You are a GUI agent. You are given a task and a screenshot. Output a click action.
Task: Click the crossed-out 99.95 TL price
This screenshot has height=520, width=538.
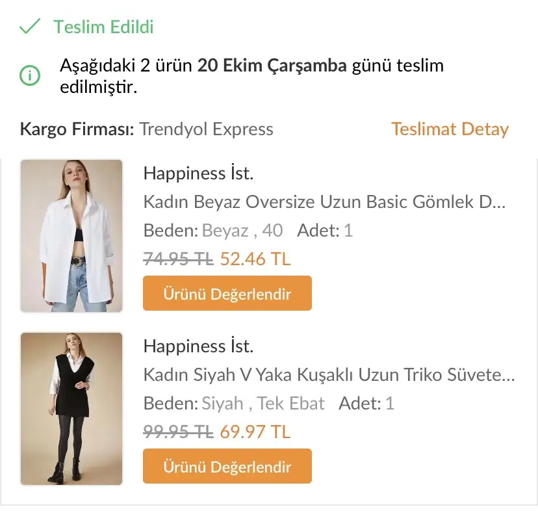coord(178,432)
